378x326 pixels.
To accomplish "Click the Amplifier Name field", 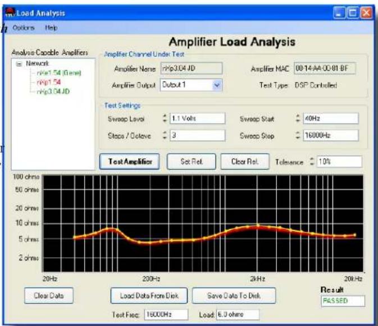I will [192, 68].
